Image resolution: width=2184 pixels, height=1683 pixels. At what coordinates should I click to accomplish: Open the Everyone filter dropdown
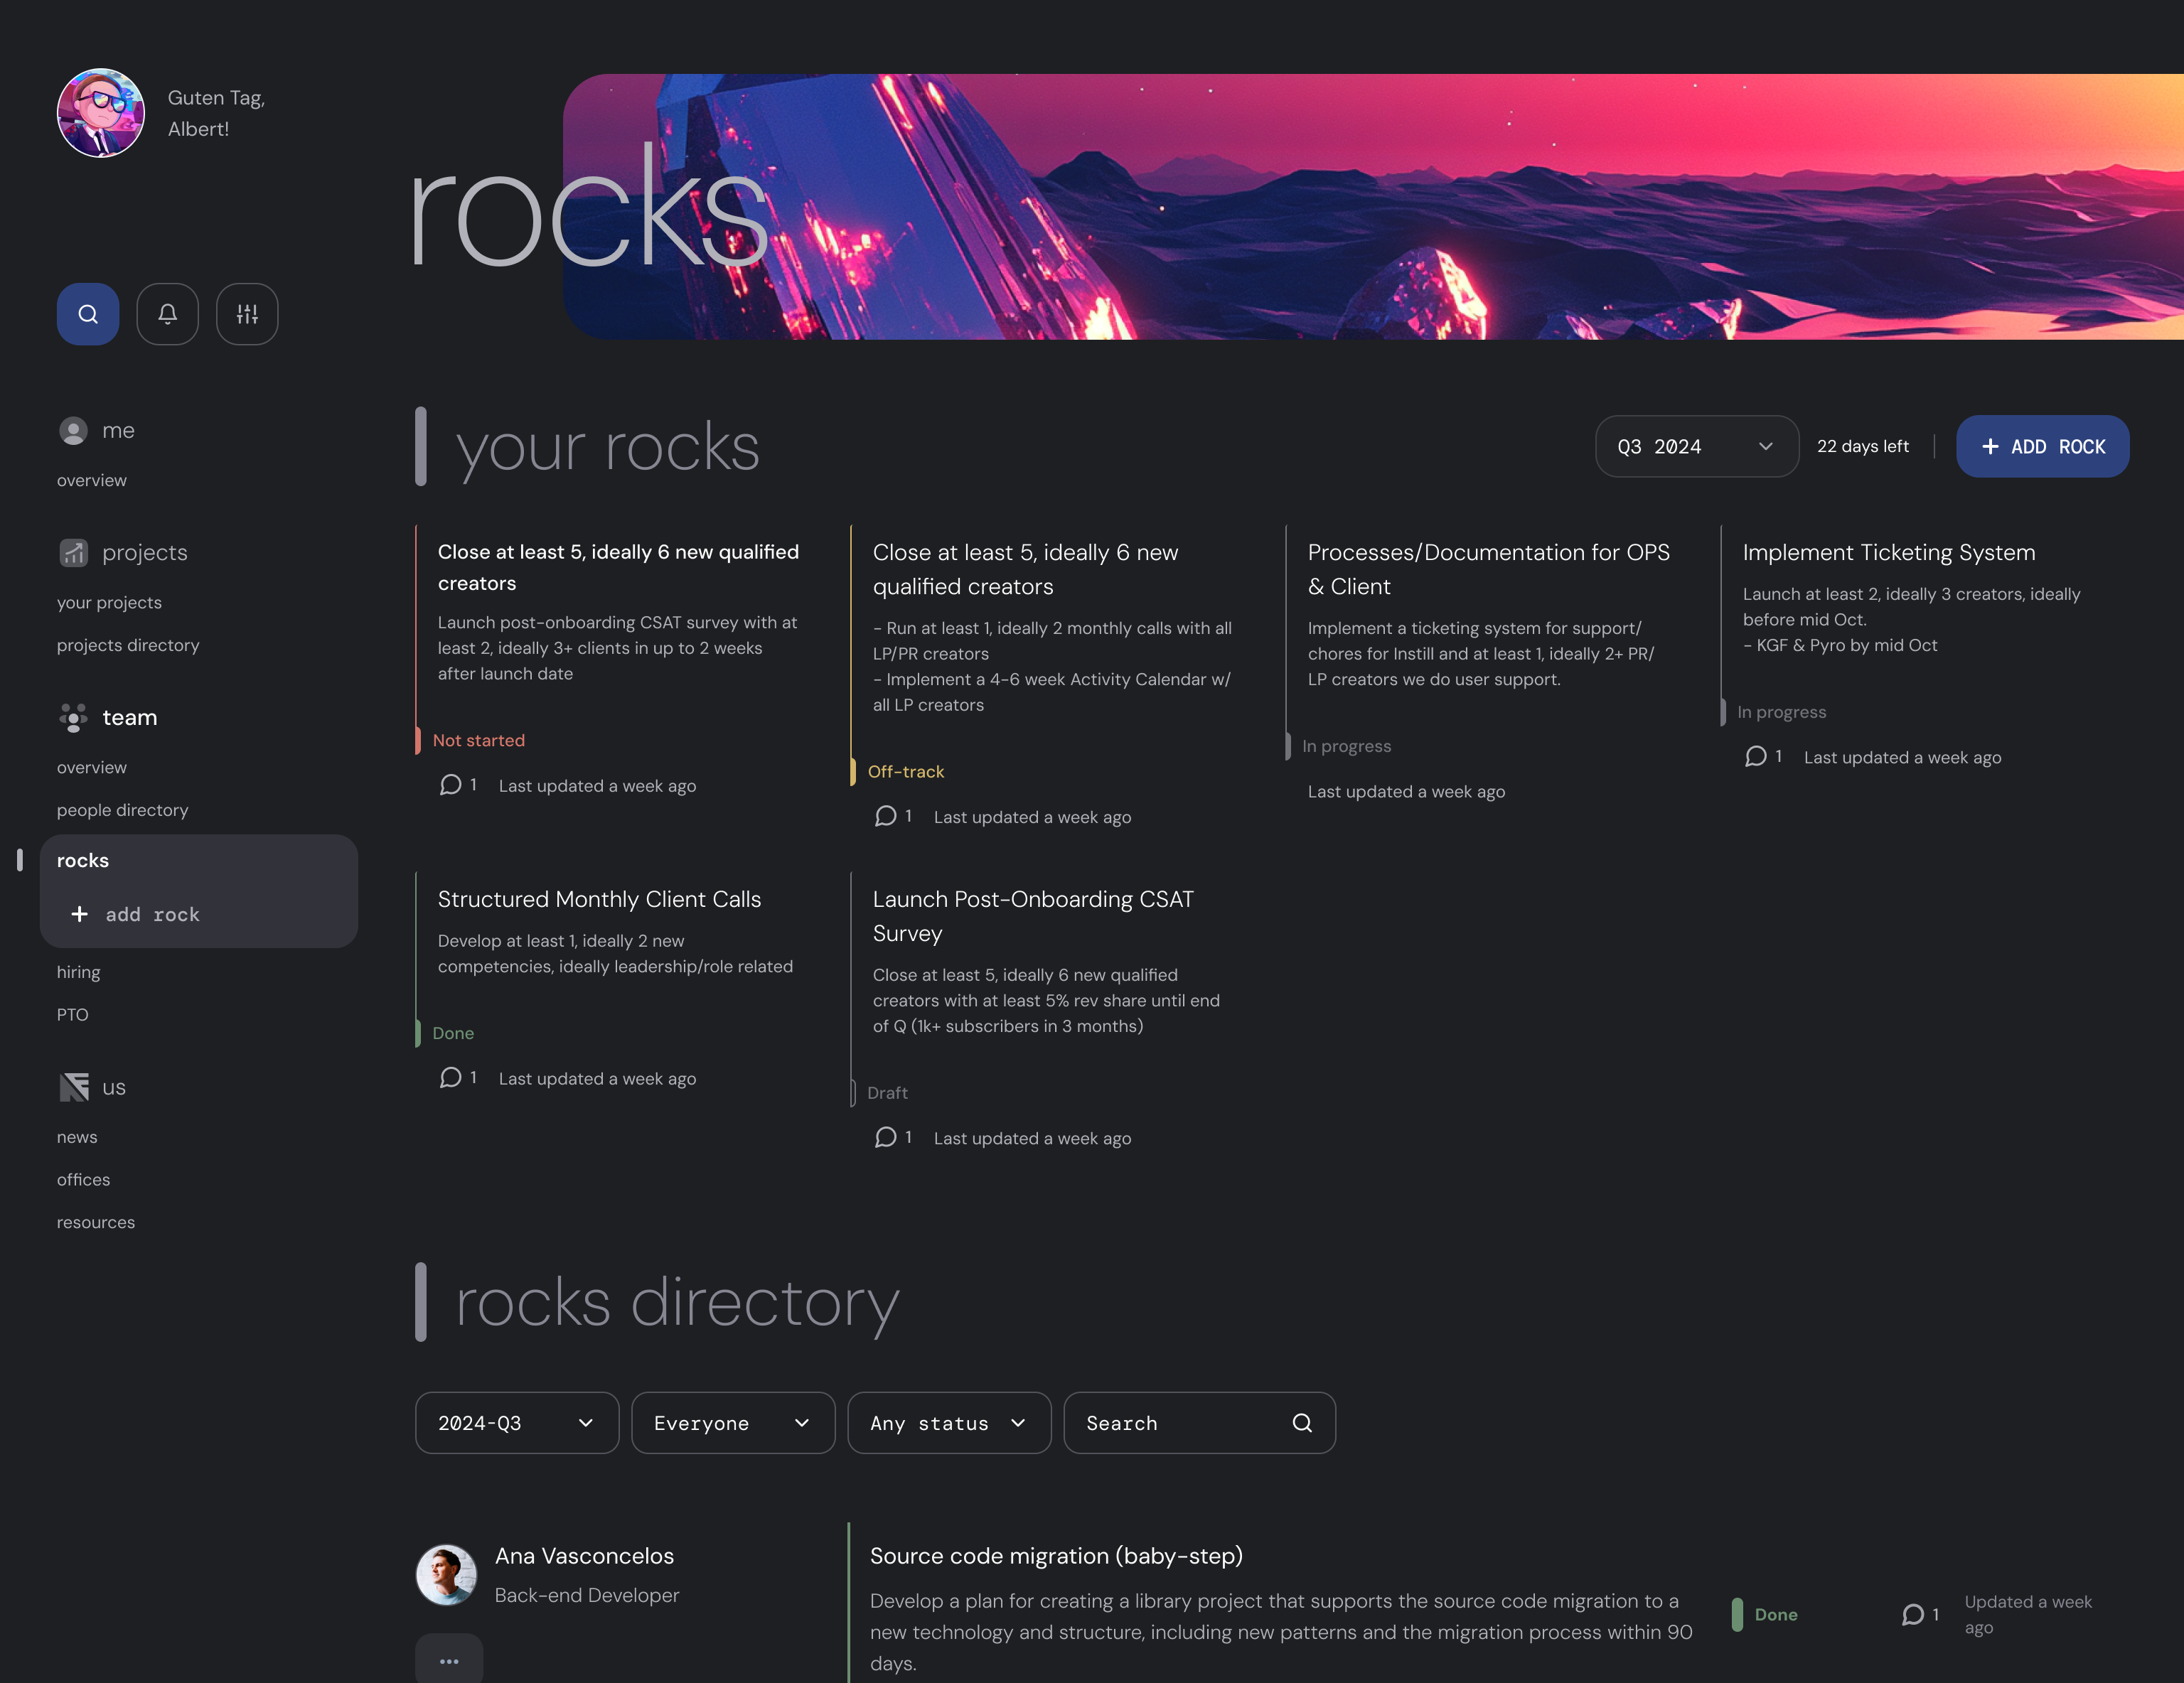(x=733, y=1422)
